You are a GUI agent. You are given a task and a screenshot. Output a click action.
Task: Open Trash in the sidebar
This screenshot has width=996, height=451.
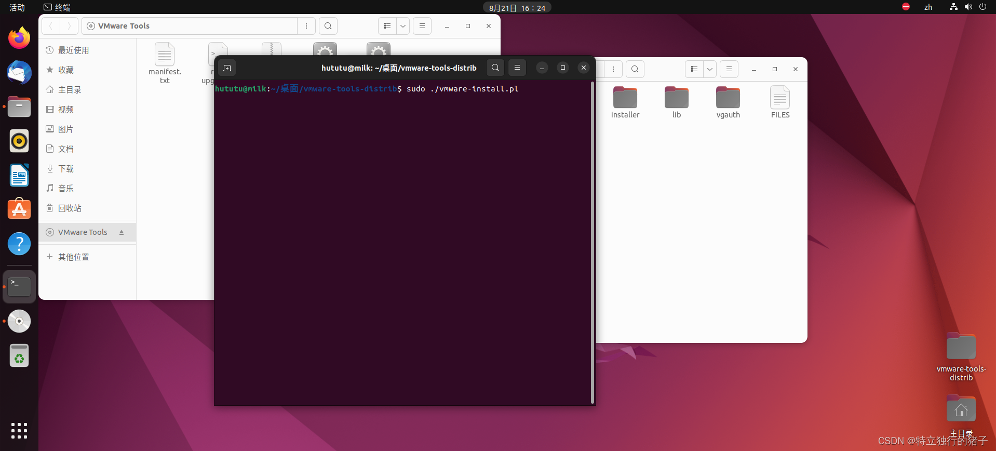pos(87,208)
